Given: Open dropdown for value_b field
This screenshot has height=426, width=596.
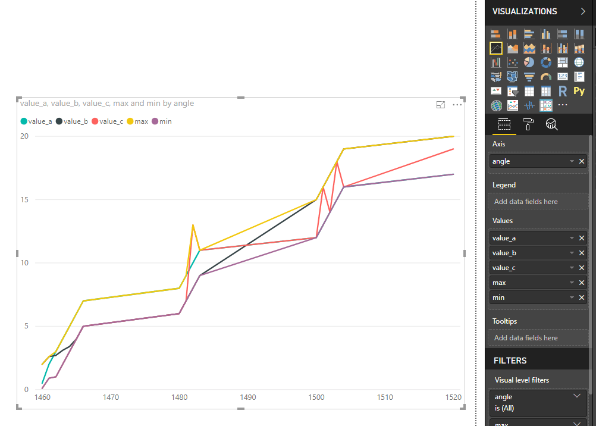Looking at the screenshot, I should coord(572,253).
